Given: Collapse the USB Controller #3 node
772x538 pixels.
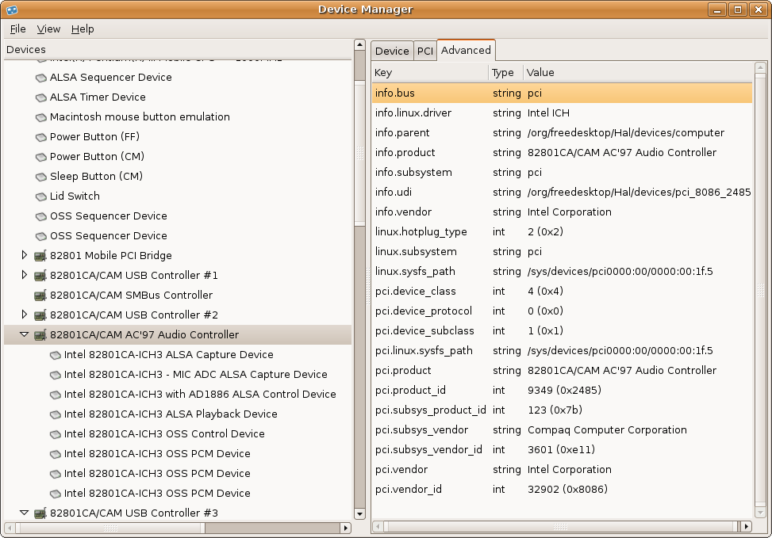Looking at the screenshot, I should (x=25, y=513).
